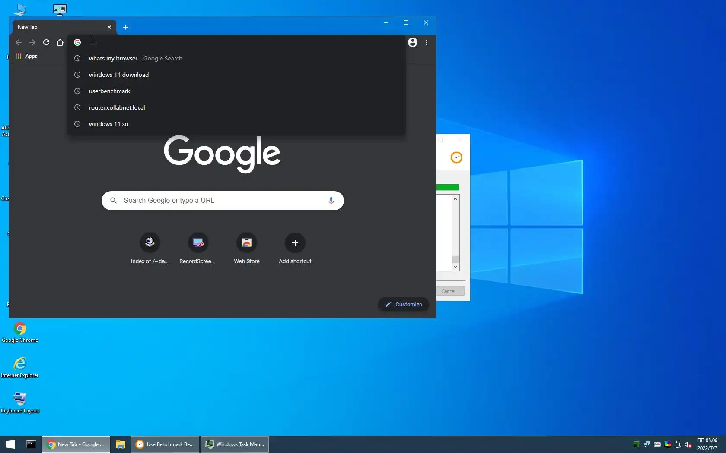Open the RecordScree... shortcut
726x453 pixels.
[x=197, y=249]
